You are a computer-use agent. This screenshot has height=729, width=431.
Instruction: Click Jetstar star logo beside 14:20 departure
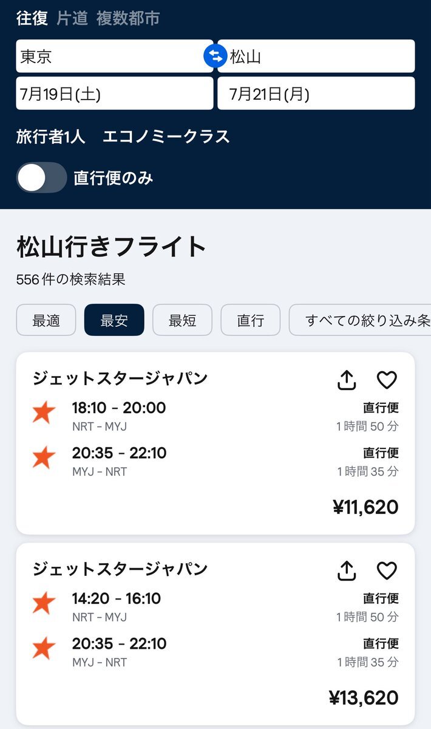coord(44,604)
